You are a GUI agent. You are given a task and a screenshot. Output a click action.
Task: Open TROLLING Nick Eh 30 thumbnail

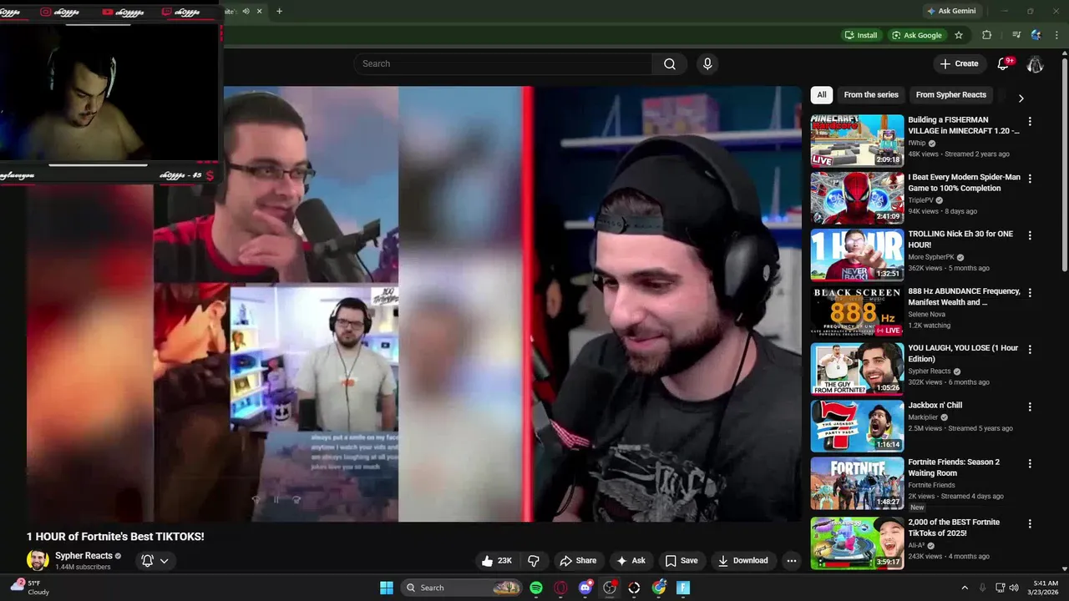click(857, 255)
